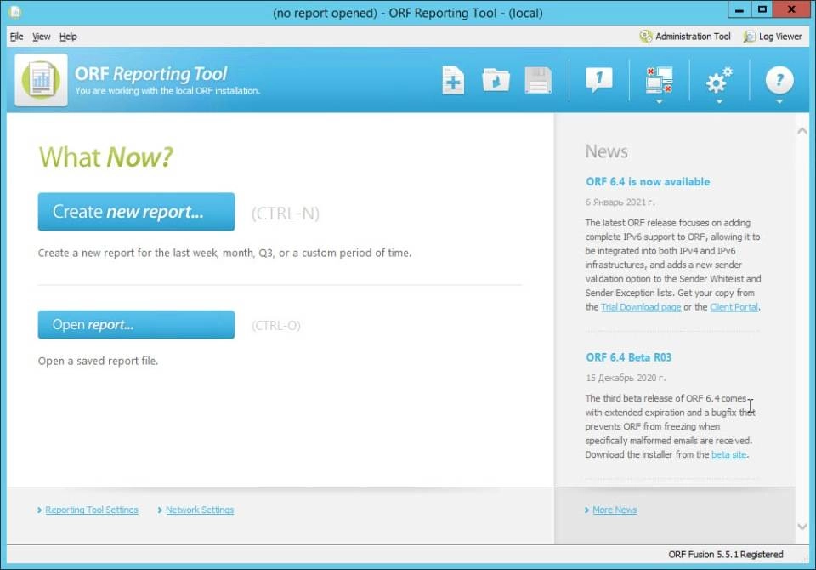Image resolution: width=816 pixels, height=570 pixels.
Task: Click the save report floppy disk icon
Action: point(538,80)
